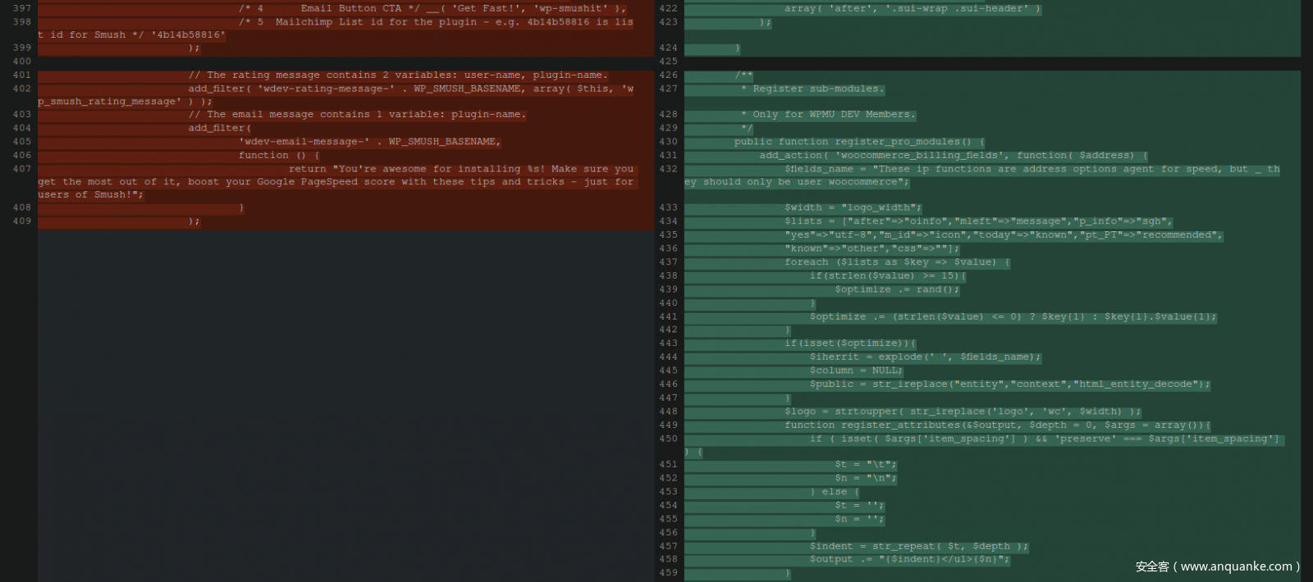Viewport: 1313px width, 582px height.
Task: Click line number 397 in left pane
Action: [21, 8]
